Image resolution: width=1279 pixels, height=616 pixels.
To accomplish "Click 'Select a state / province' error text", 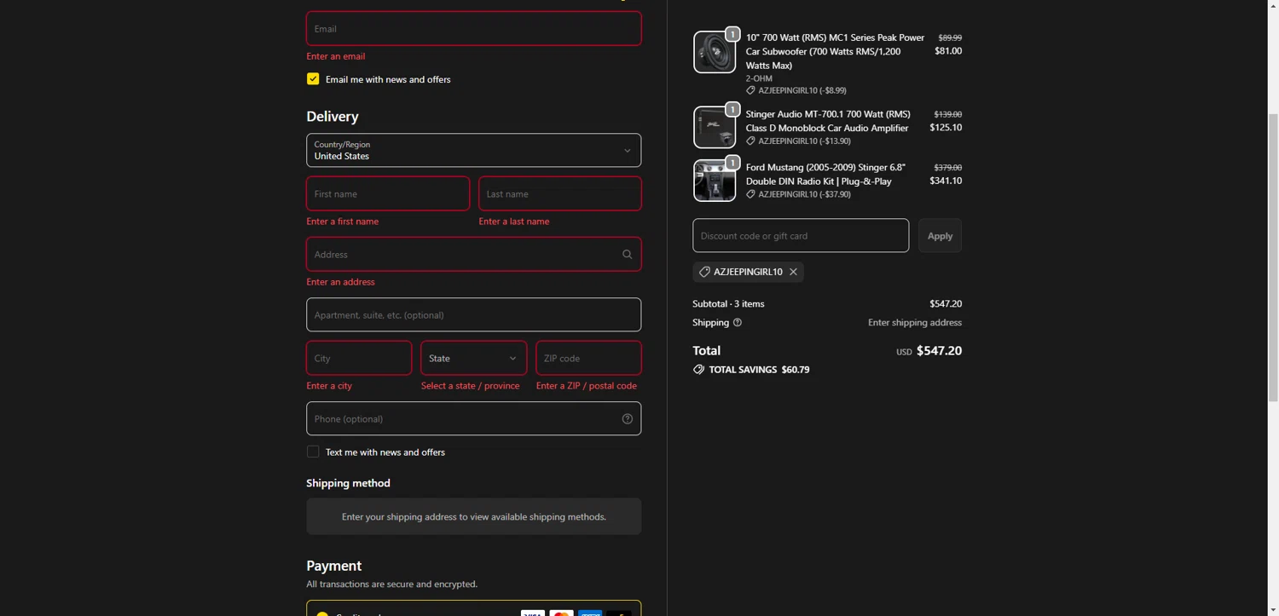I will pos(470,386).
